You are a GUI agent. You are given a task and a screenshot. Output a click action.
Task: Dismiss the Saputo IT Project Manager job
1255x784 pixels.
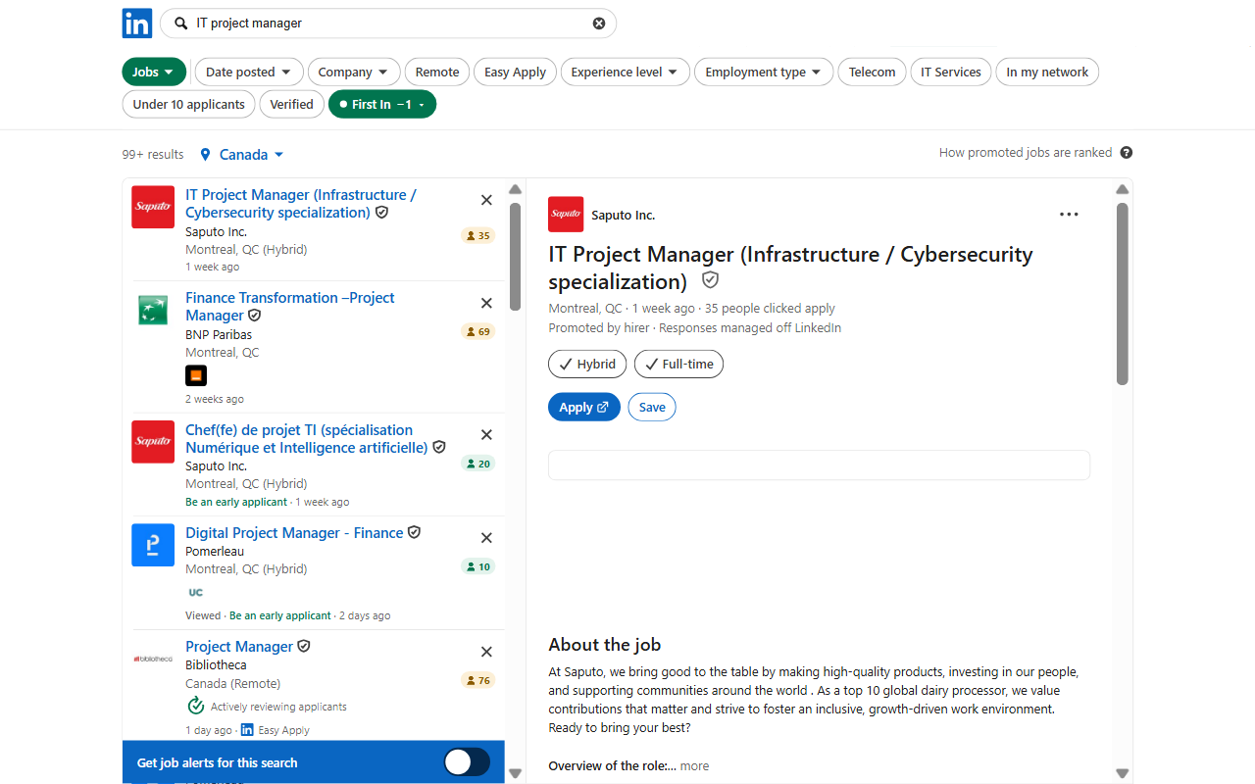pos(486,200)
